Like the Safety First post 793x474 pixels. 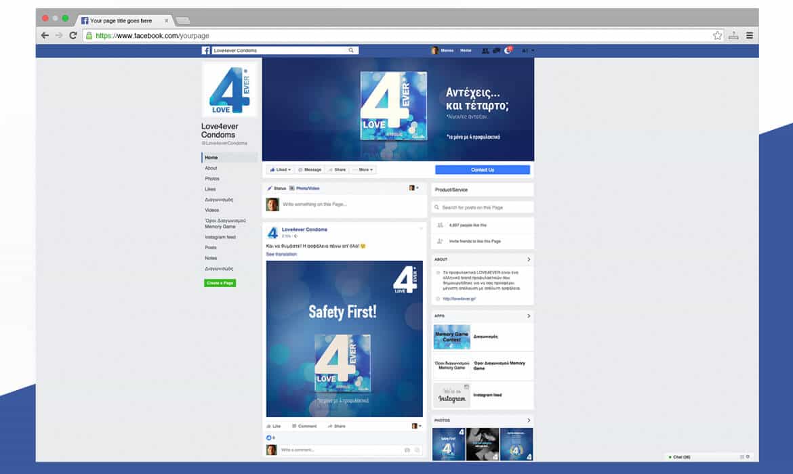[x=274, y=426]
